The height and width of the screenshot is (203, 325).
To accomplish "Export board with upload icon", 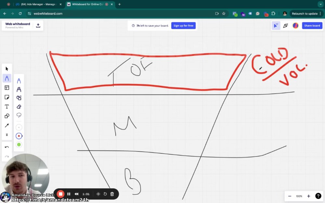I will (38, 26).
